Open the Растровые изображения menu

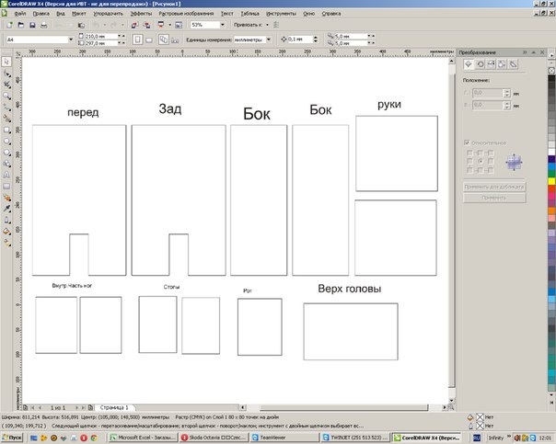pos(186,14)
